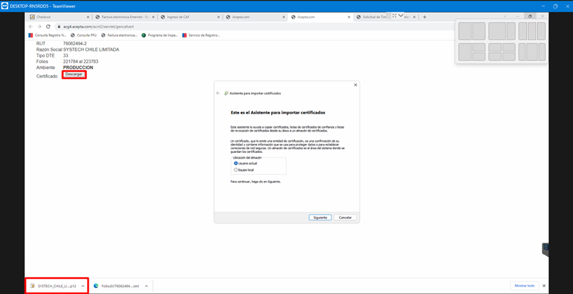This screenshot has width=573, height=294.
Task: Click the browser forward arrow
Action: click(x=39, y=27)
